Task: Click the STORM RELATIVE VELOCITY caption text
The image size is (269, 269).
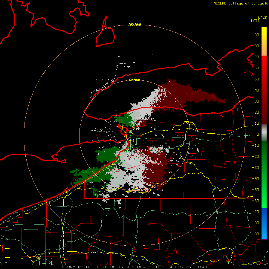Action: pos(93,267)
